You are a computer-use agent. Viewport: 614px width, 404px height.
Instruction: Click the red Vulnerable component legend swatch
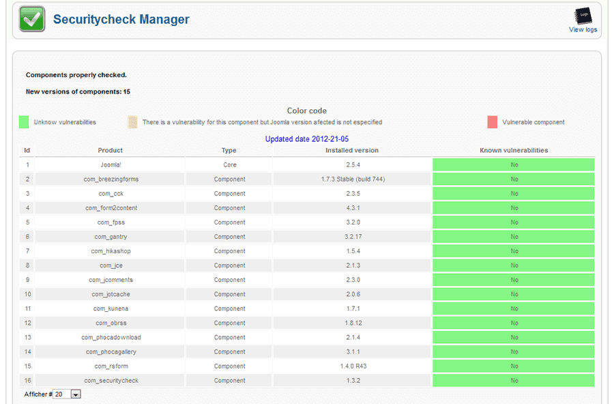coord(492,122)
